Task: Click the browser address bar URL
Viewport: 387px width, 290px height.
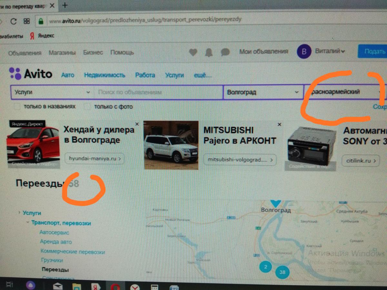Action: tap(145, 21)
